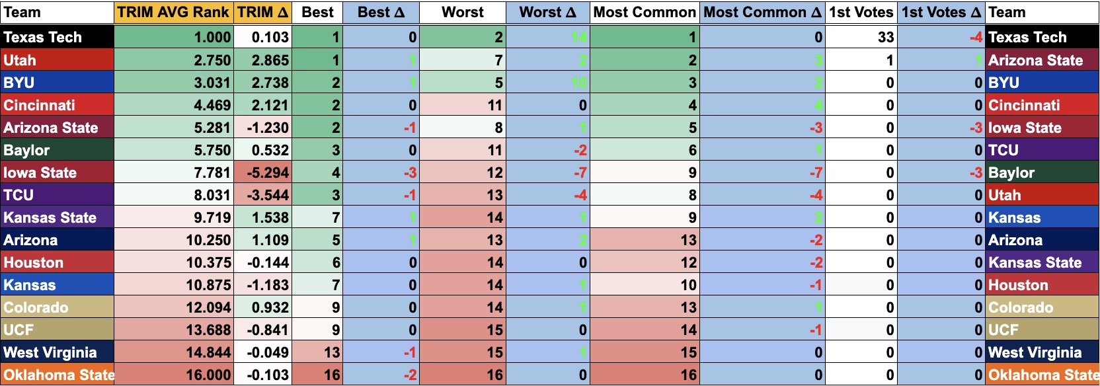Click the -5.294 TRIM delta cell
This screenshot has width=1100, height=386.
(263, 173)
